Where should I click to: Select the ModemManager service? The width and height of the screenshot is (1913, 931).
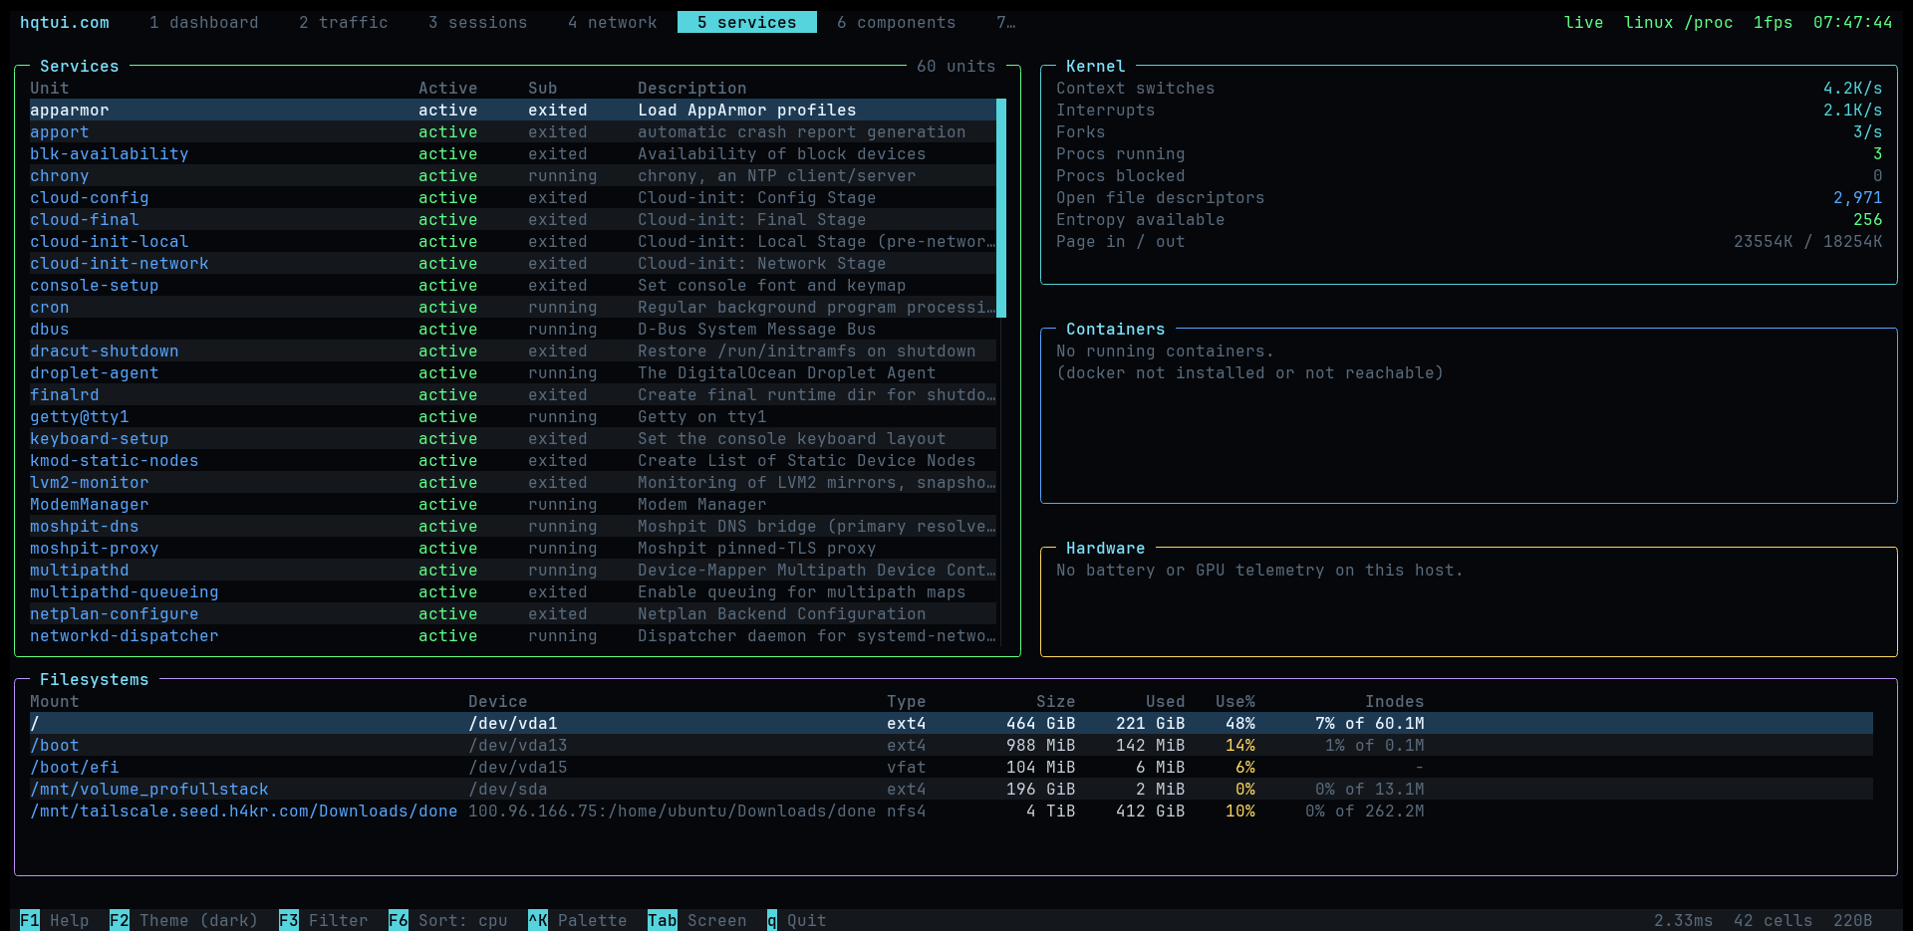513,504
